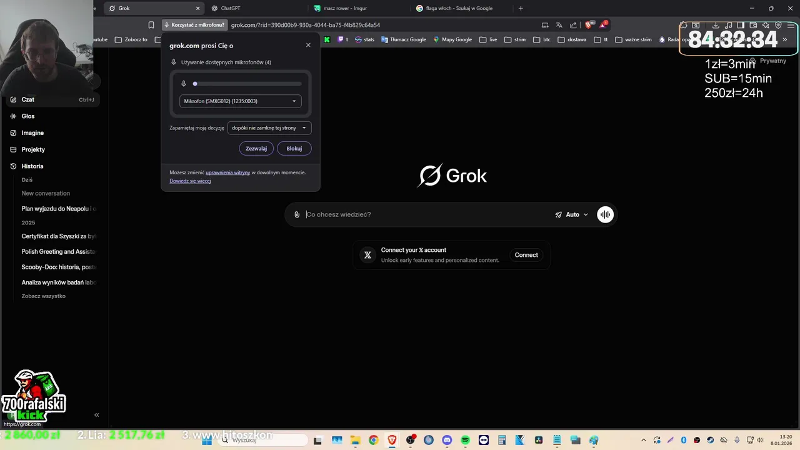Open the New conversation history entry
The height and width of the screenshot is (450, 800).
pyautogui.click(x=46, y=193)
